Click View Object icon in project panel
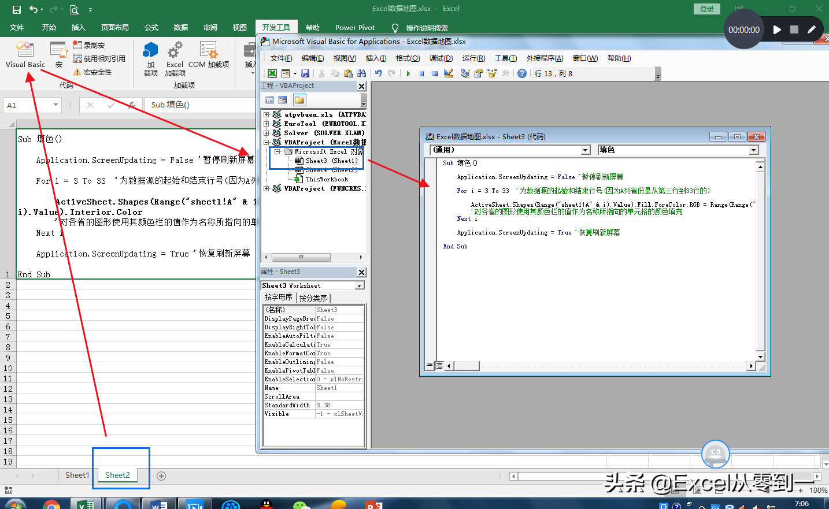Image resolution: width=829 pixels, height=509 pixels. click(283, 101)
